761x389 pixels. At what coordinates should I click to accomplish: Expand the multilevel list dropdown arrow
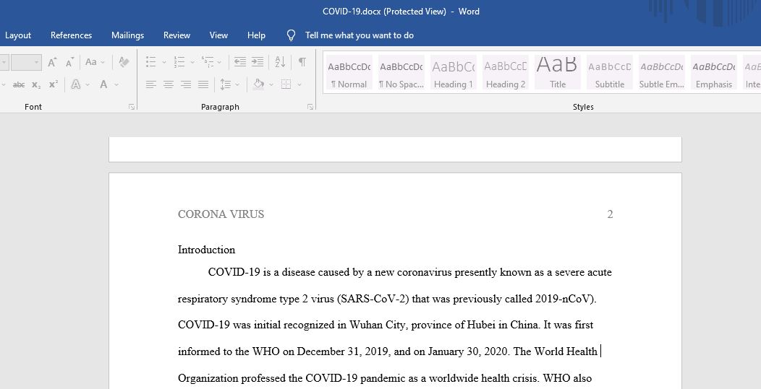219,62
